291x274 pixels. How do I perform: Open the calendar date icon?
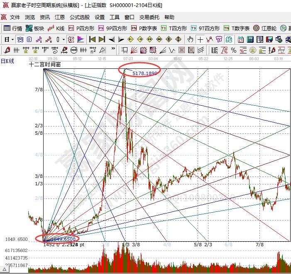tap(240, 39)
